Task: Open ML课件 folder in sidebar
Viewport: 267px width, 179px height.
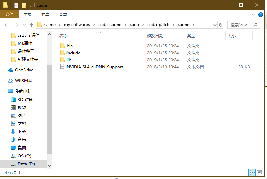Action: pyautogui.click(x=21, y=43)
